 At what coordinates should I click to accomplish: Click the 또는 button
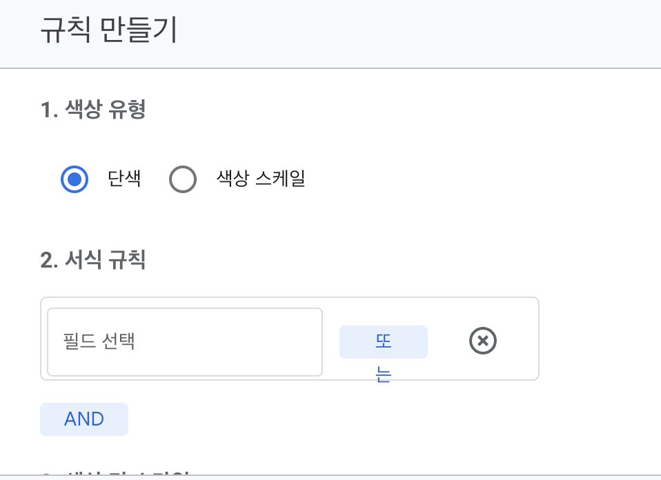click(x=383, y=342)
